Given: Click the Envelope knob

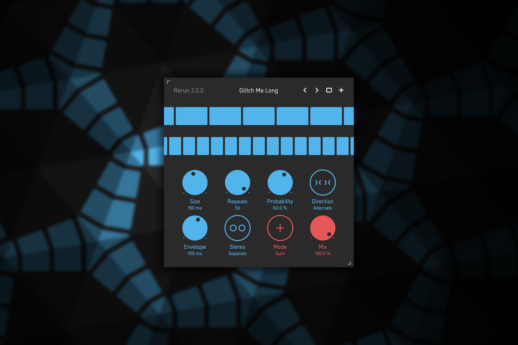Looking at the screenshot, I should point(195,228).
